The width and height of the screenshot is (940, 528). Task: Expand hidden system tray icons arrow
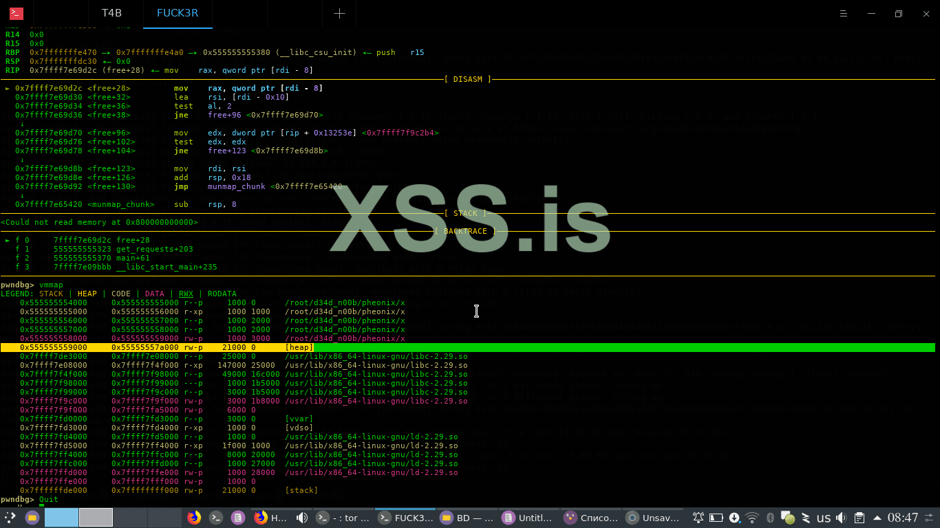coord(877,518)
